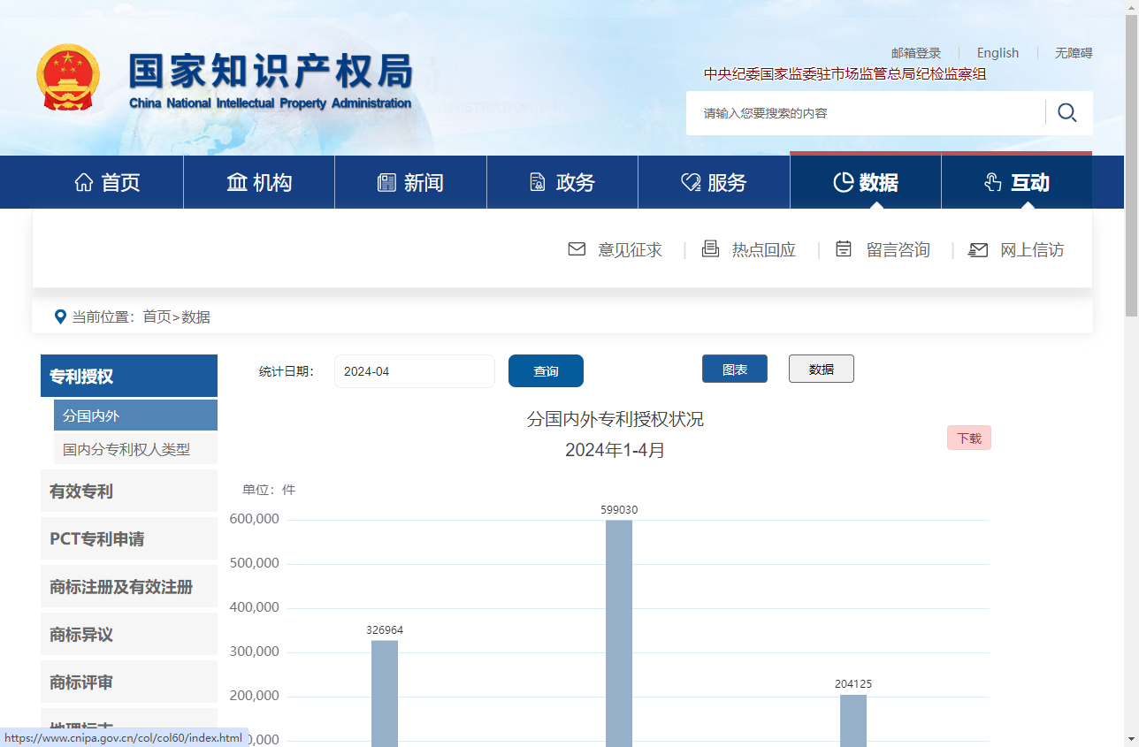
Task: Open the 统计日期 date picker field
Action: [414, 371]
